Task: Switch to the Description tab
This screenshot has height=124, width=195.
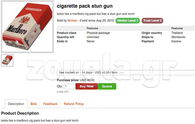Action: tap(16, 104)
